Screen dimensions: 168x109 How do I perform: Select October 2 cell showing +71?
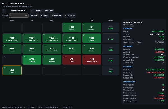(x=92, y=27)
